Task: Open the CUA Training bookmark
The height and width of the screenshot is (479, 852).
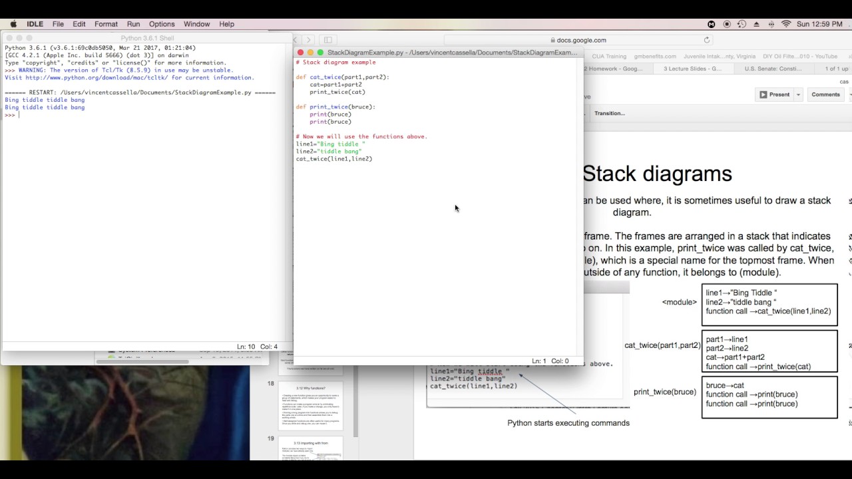Action: (609, 57)
